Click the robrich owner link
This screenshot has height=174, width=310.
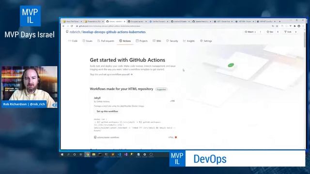coord(75,32)
